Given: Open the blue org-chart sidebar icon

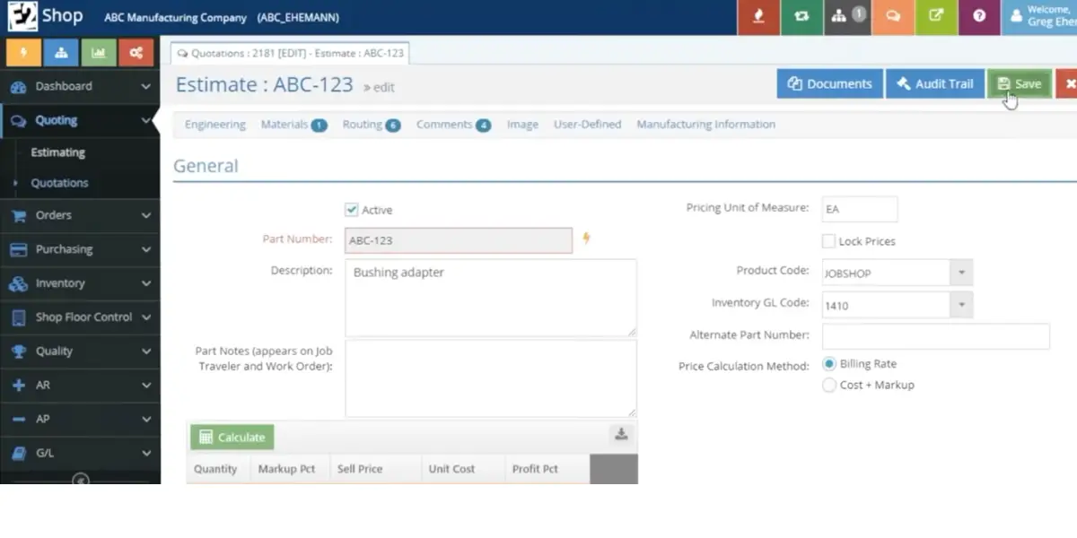Looking at the screenshot, I should [x=61, y=53].
